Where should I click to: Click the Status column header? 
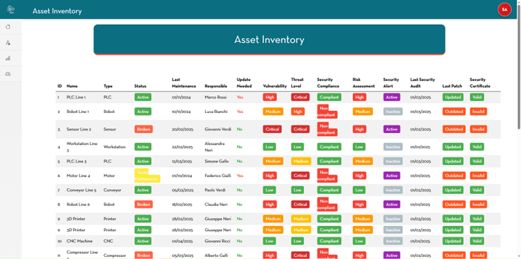tap(140, 86)
